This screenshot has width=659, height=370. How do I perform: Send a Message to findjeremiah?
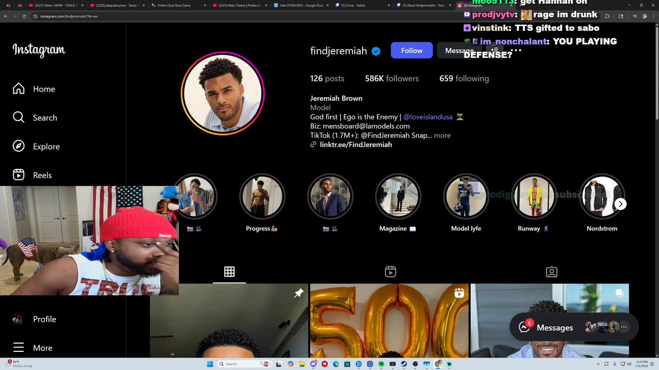point(459,50)
